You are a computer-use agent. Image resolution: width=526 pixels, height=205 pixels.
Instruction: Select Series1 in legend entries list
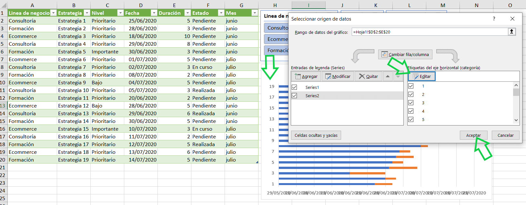click(x=347, y=87)
